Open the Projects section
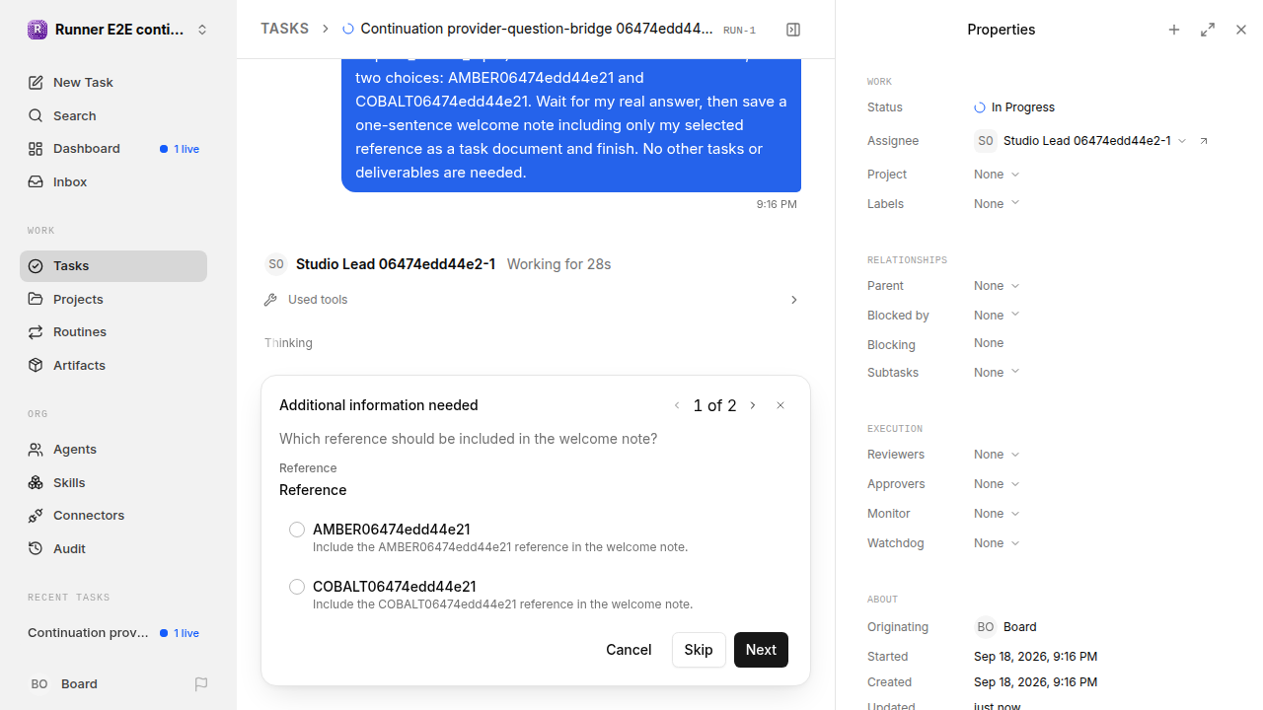 [x=113, y=299]
